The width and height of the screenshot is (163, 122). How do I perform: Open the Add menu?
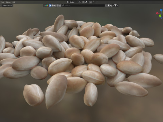pyautogui.click(x=2, y=2)
